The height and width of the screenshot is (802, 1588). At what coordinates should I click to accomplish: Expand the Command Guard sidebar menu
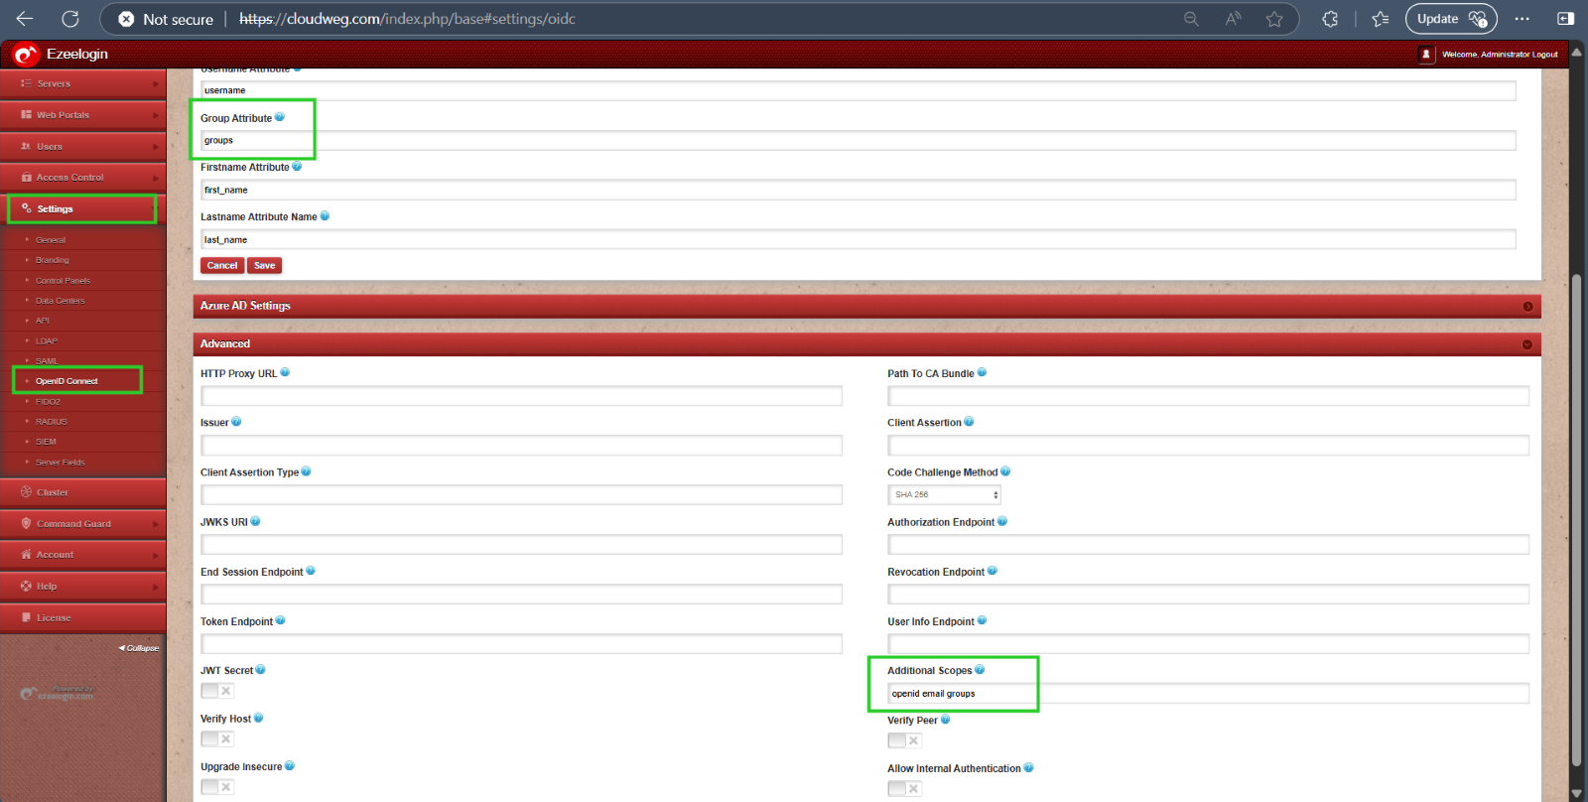click(83, 523)
